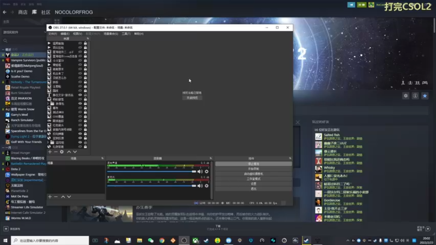The image size is (436, 245).
Task: Toggle lock of the 表情包 group
Action: click(86, 103)
